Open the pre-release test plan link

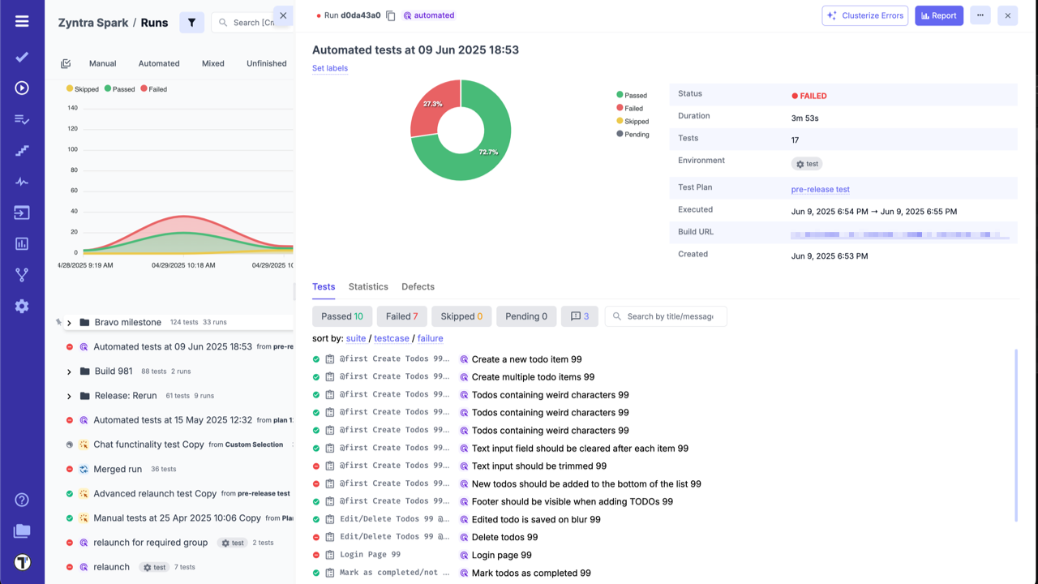pos(820,189)
